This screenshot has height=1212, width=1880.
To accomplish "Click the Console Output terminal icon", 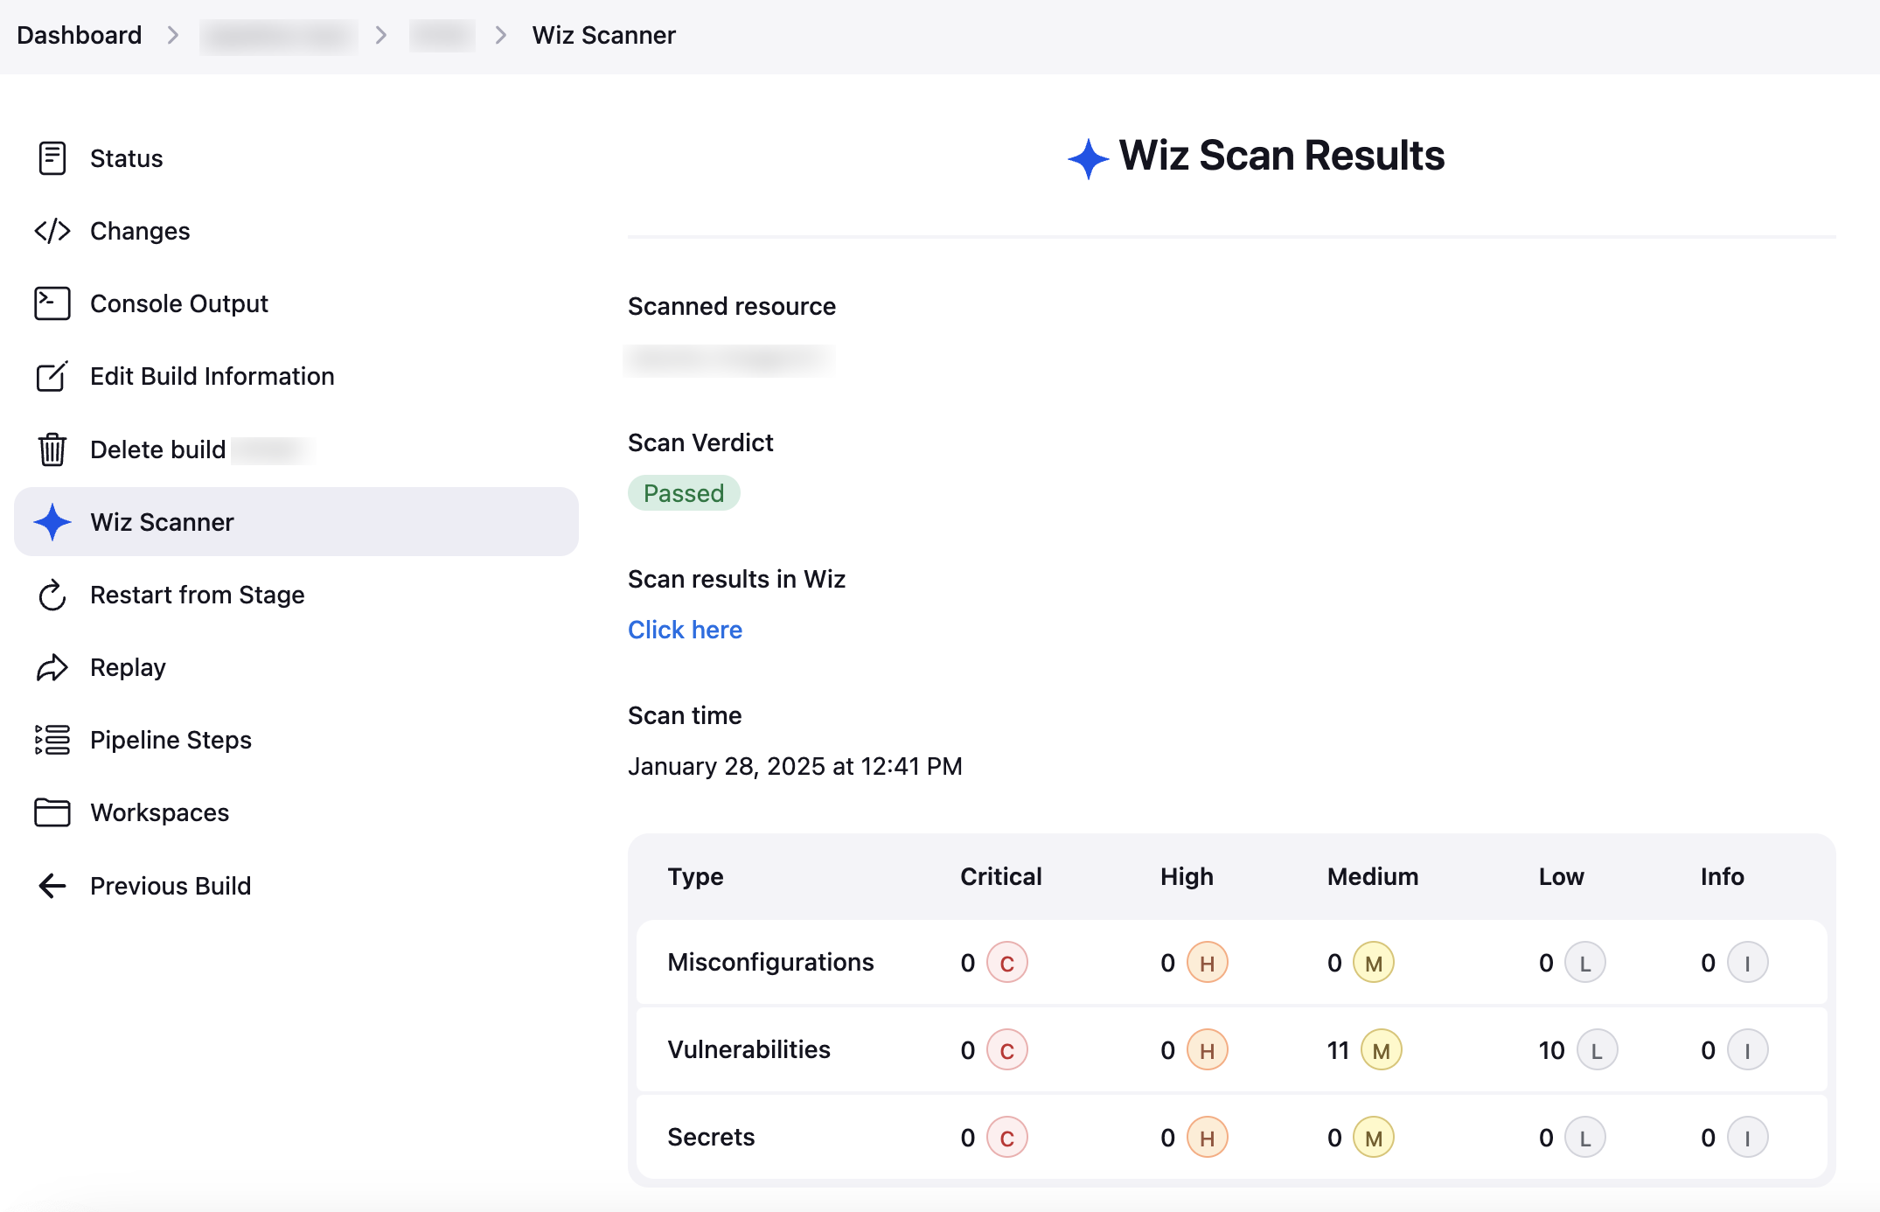I will pyautogui.click(x=52, y=303).
